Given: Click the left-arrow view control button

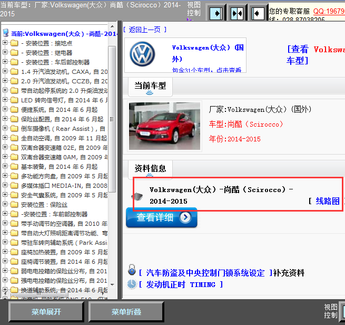Looking at the screenshot, I should point(258,14).
